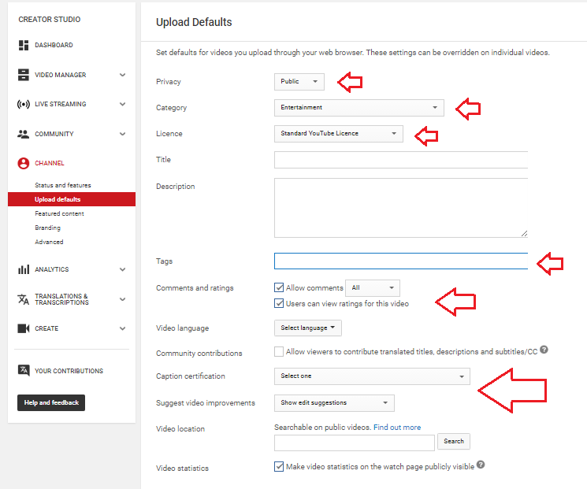Open help icon beside Community contributions option
The image size is (587, 489).
544,350
